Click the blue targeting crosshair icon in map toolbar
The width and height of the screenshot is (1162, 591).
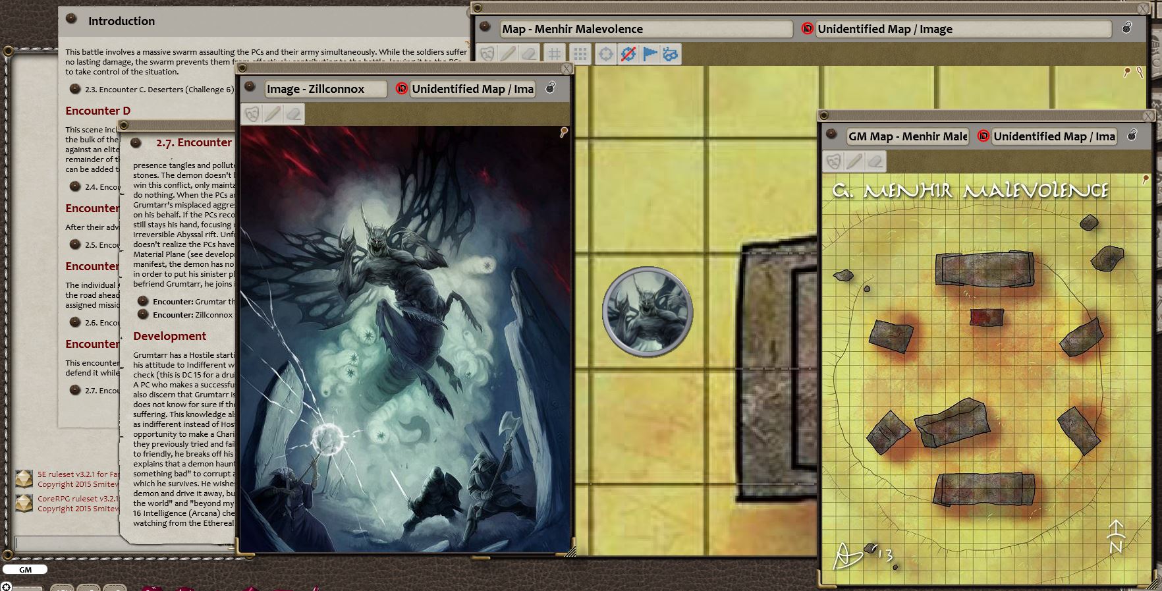(606, 54)
